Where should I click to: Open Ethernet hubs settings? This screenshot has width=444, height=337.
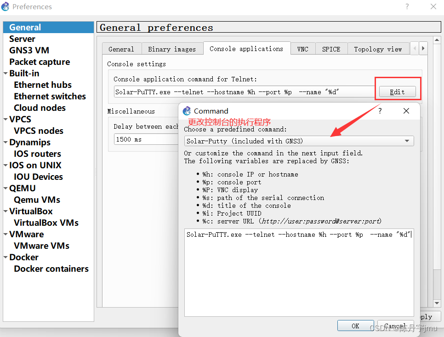point(43,85)
